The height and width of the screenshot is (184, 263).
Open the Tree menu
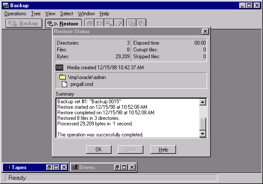36,14
